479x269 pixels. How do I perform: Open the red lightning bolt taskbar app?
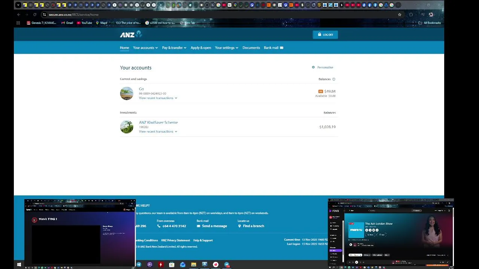coord(161,265)
